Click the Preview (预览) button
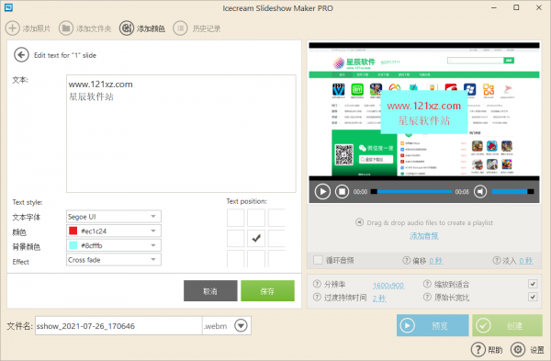Screen dimensions: 551x361 click(x=433, y=325)
